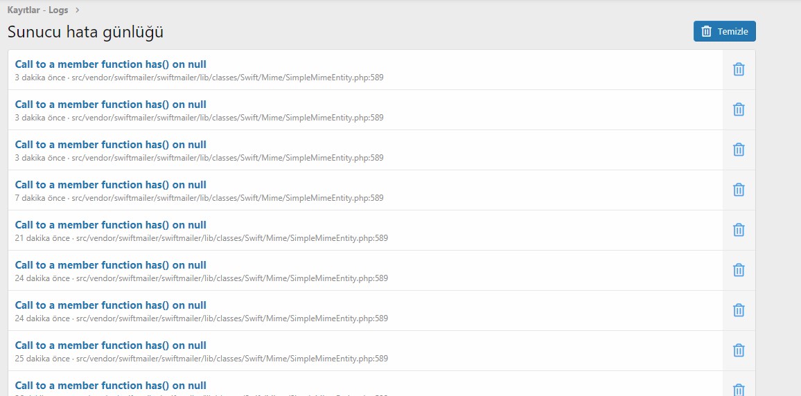Open the seventh error entry's title link
801x396 pixels.
(111, 305)
